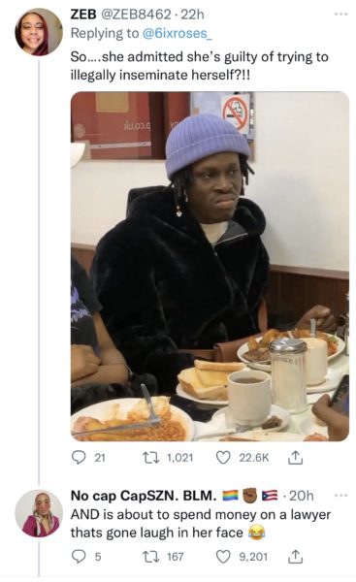Image resolution: width=356 pixels, height=582 pixels.
Task: Open the @6ixroses_ profile link
Action: pyautogui.click(x=178, y=33)
